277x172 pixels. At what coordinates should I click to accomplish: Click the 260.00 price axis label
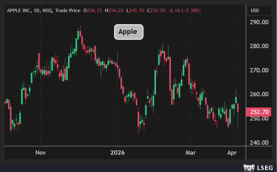click(259, 94)
